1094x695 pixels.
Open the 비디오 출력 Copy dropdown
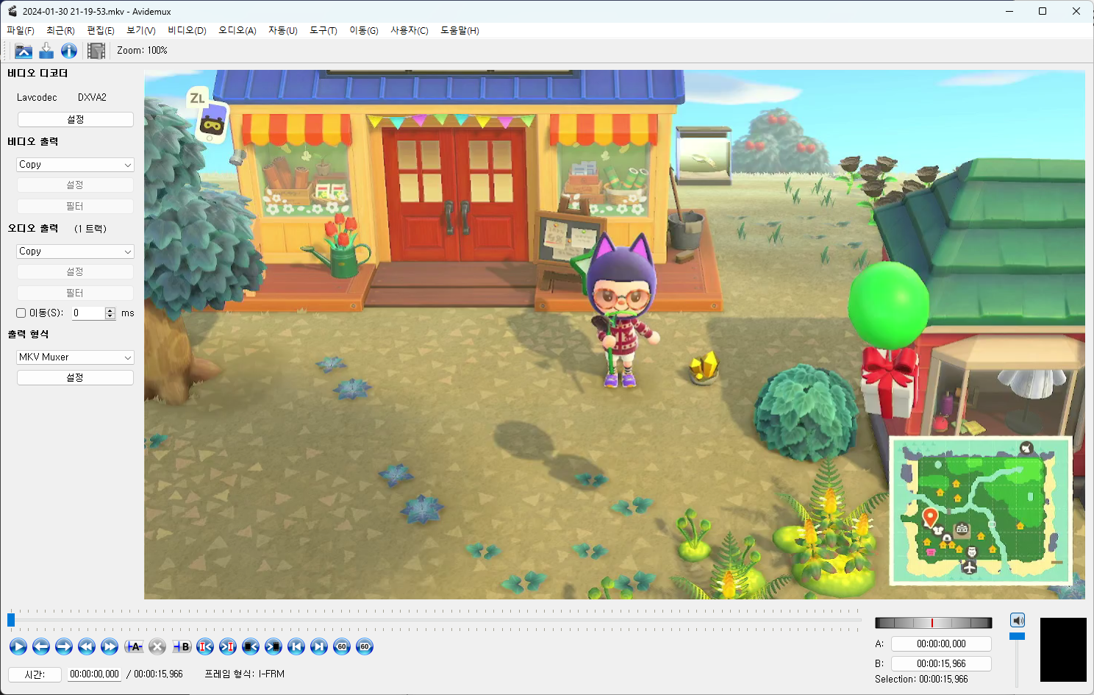pos(75,165)
